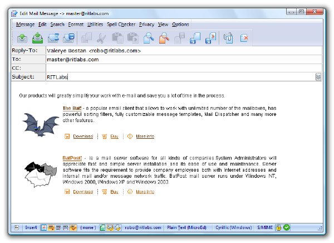Click the BatPost envelope bat logo image
The height and width of the screenshot is (243, 334).
(x=41, y=174)
